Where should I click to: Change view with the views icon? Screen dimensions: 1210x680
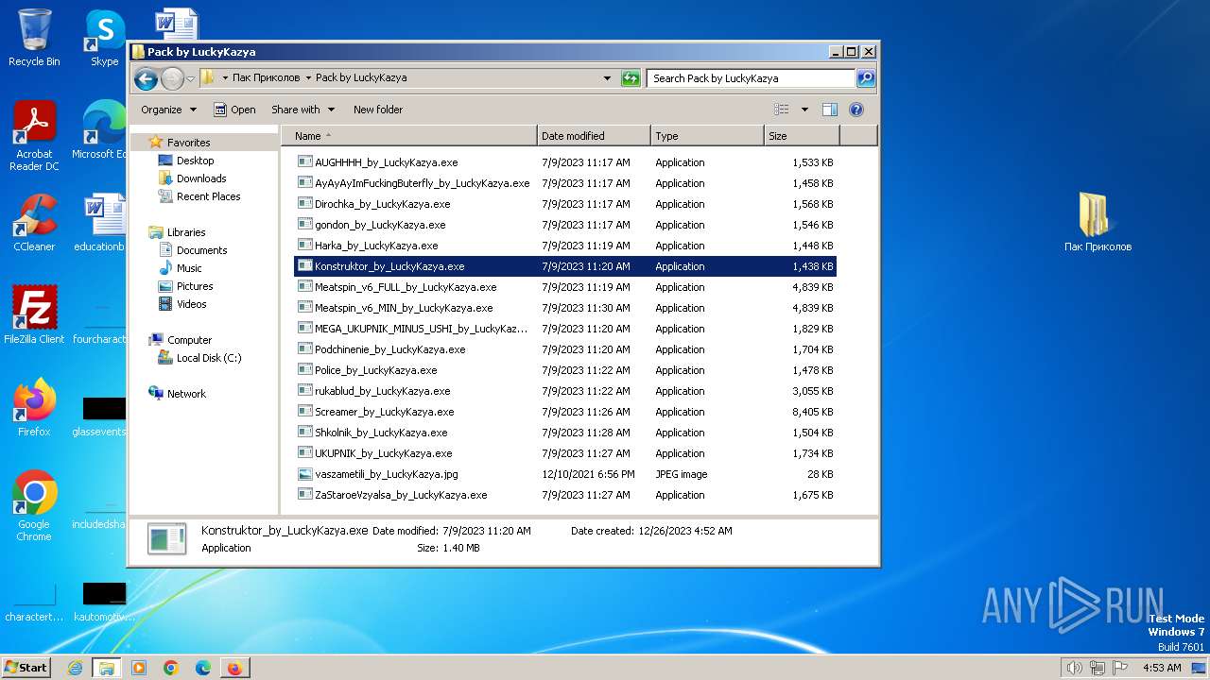782,110
